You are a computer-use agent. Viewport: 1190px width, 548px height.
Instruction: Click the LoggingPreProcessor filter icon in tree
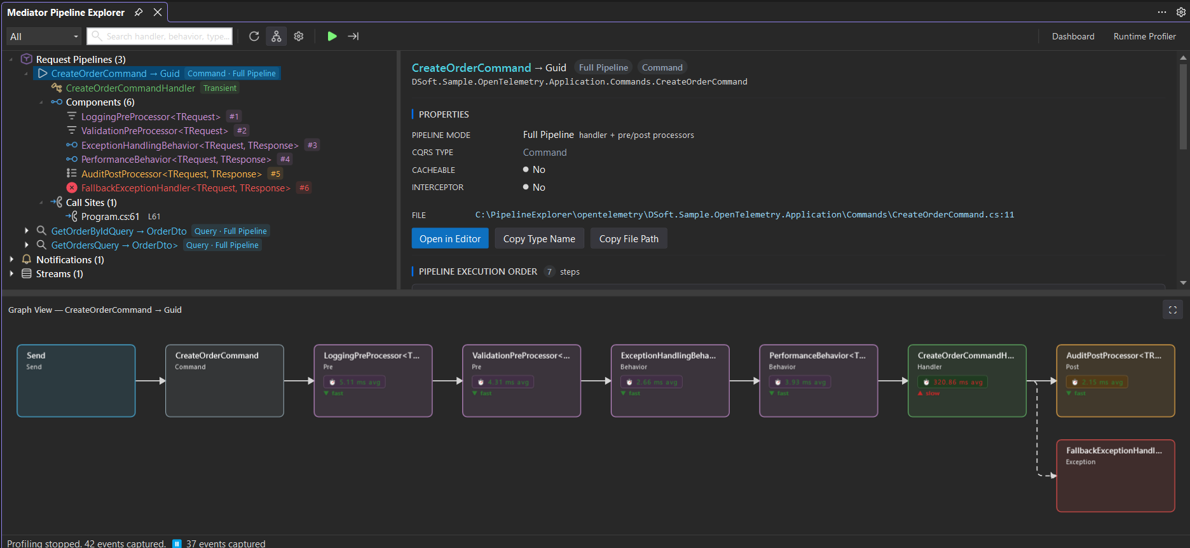(72, 116)
